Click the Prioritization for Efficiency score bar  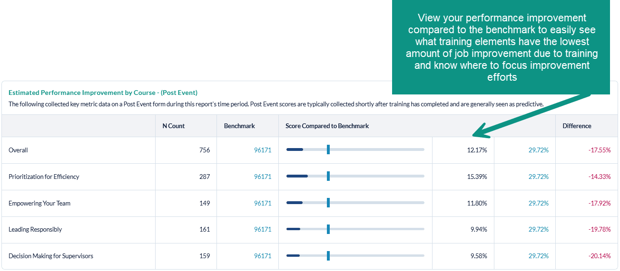coord(355,177)
